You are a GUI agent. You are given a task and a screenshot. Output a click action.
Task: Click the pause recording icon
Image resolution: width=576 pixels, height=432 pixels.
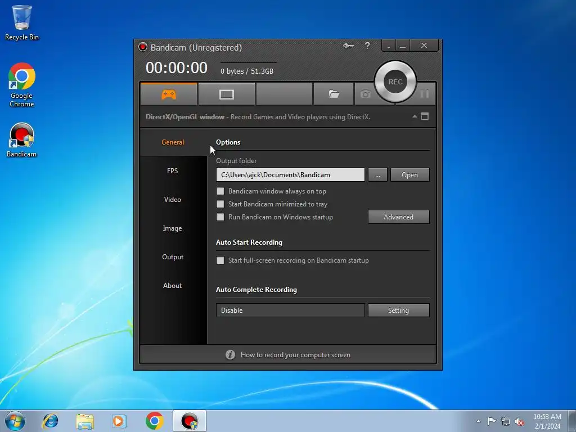click(x=425, y=94)
